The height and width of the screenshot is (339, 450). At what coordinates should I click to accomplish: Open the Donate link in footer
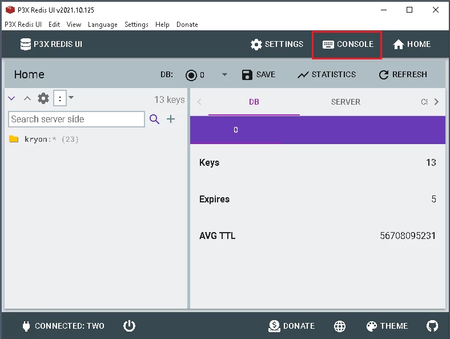tap(292, 326)
